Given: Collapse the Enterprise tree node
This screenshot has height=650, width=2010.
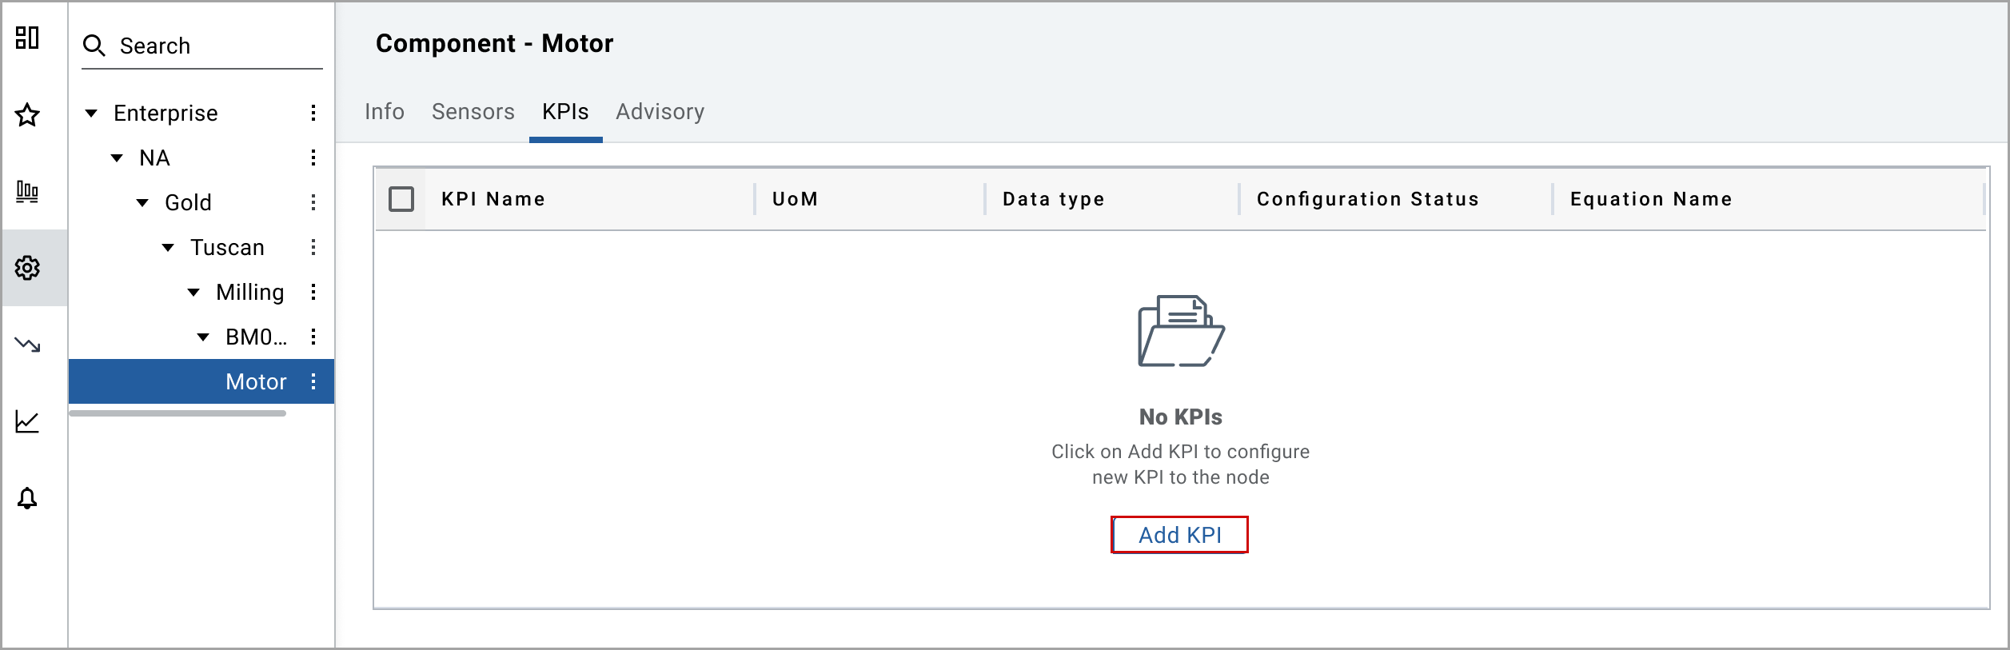Looking at the screenshot, I should pyautogui.click(x=92, y=114).
